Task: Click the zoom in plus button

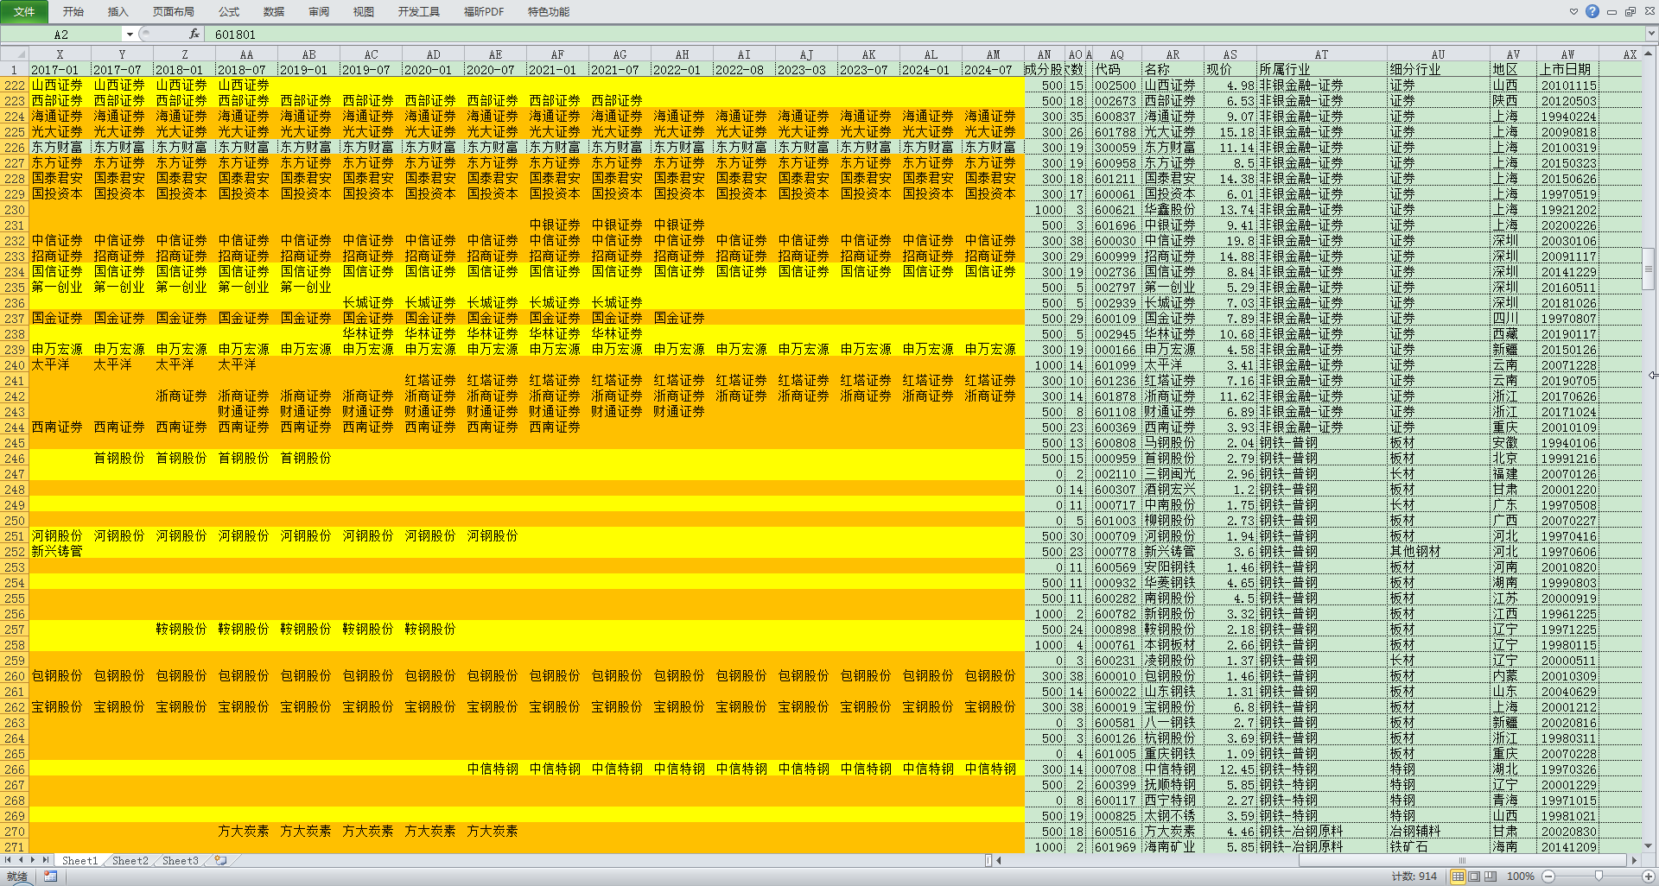Action: (x=1648, y=876)
